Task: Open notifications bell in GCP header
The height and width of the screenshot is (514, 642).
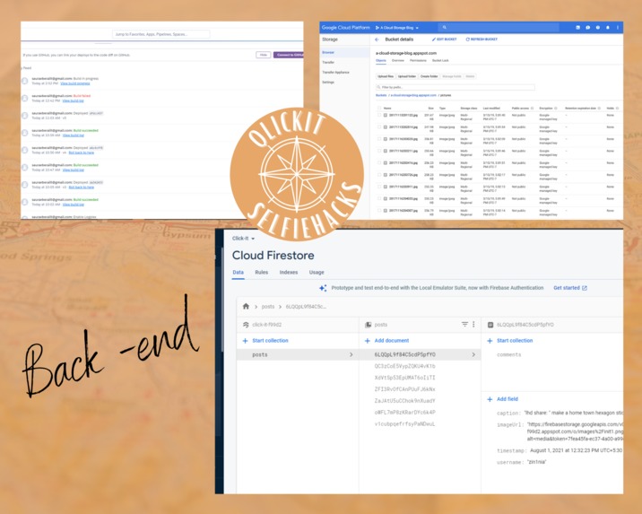Action: 608,28
